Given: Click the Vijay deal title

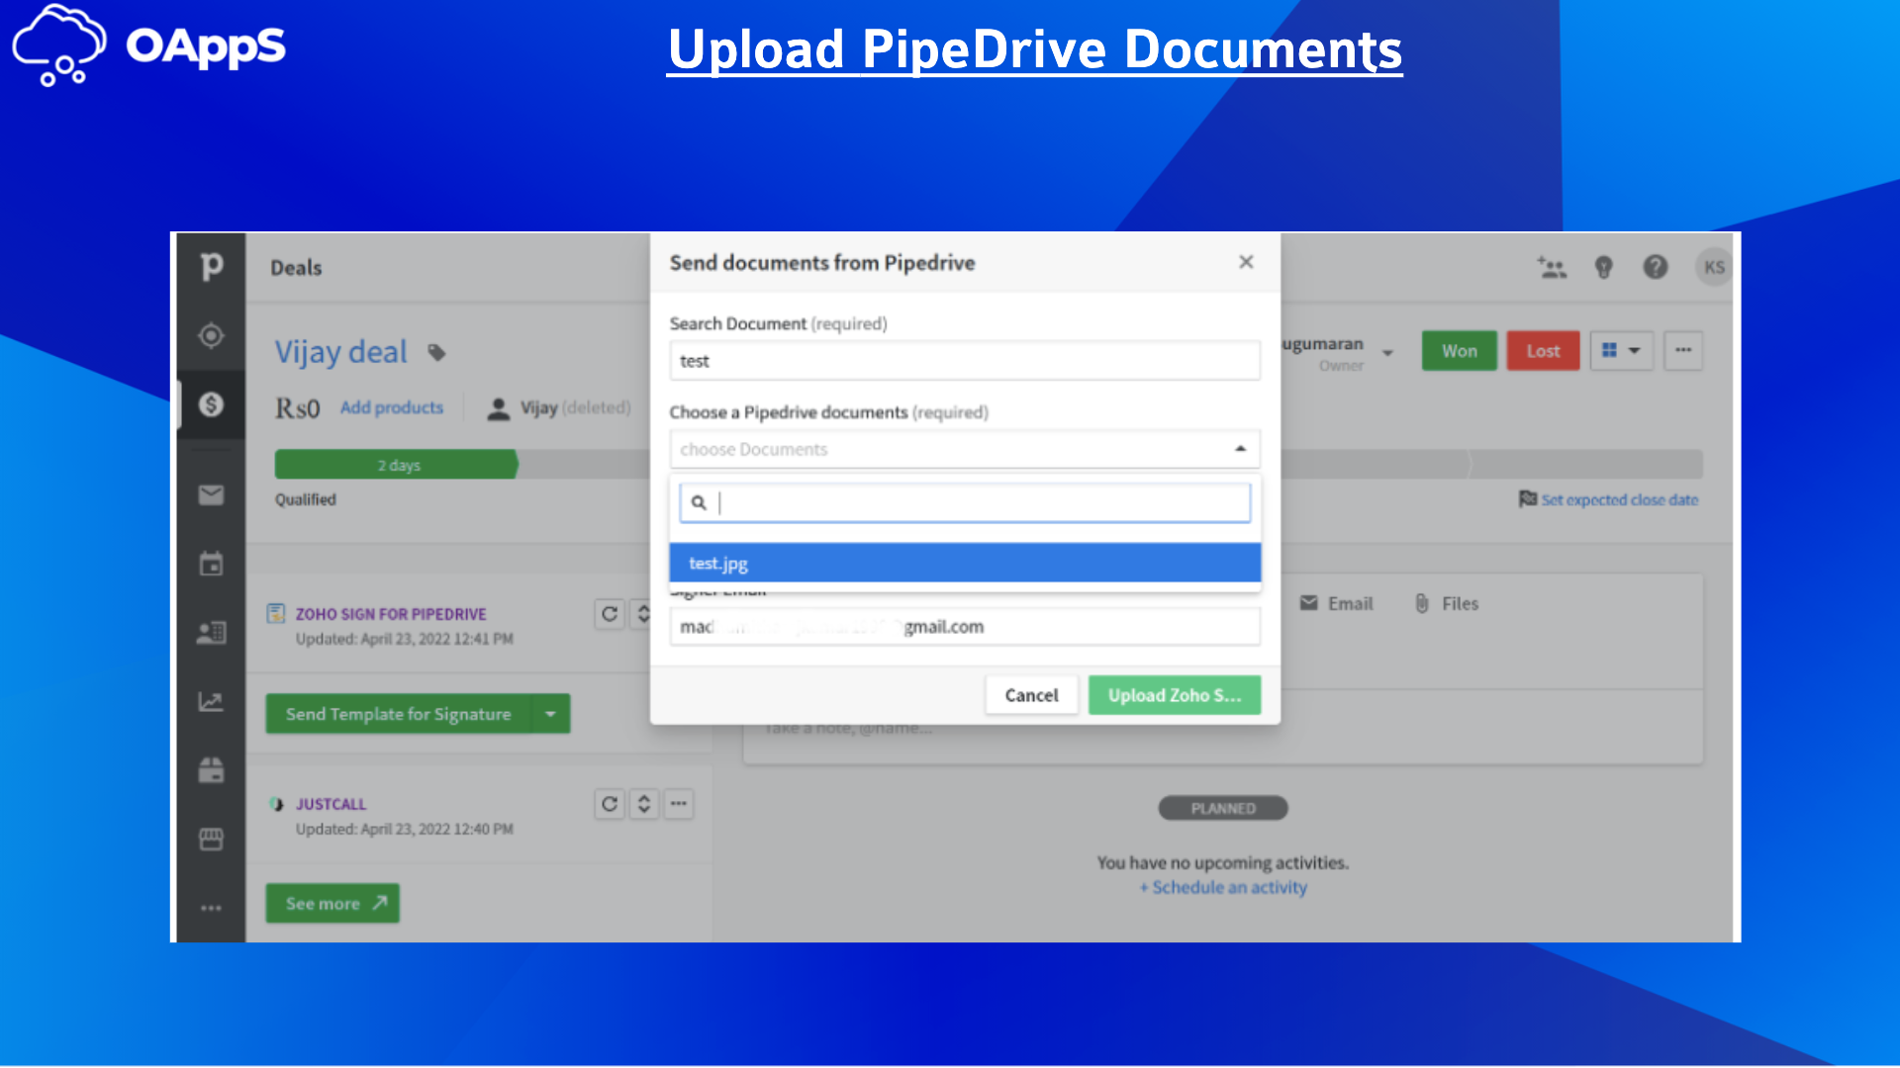Looking at the screenshot, I should click(341, 352).
